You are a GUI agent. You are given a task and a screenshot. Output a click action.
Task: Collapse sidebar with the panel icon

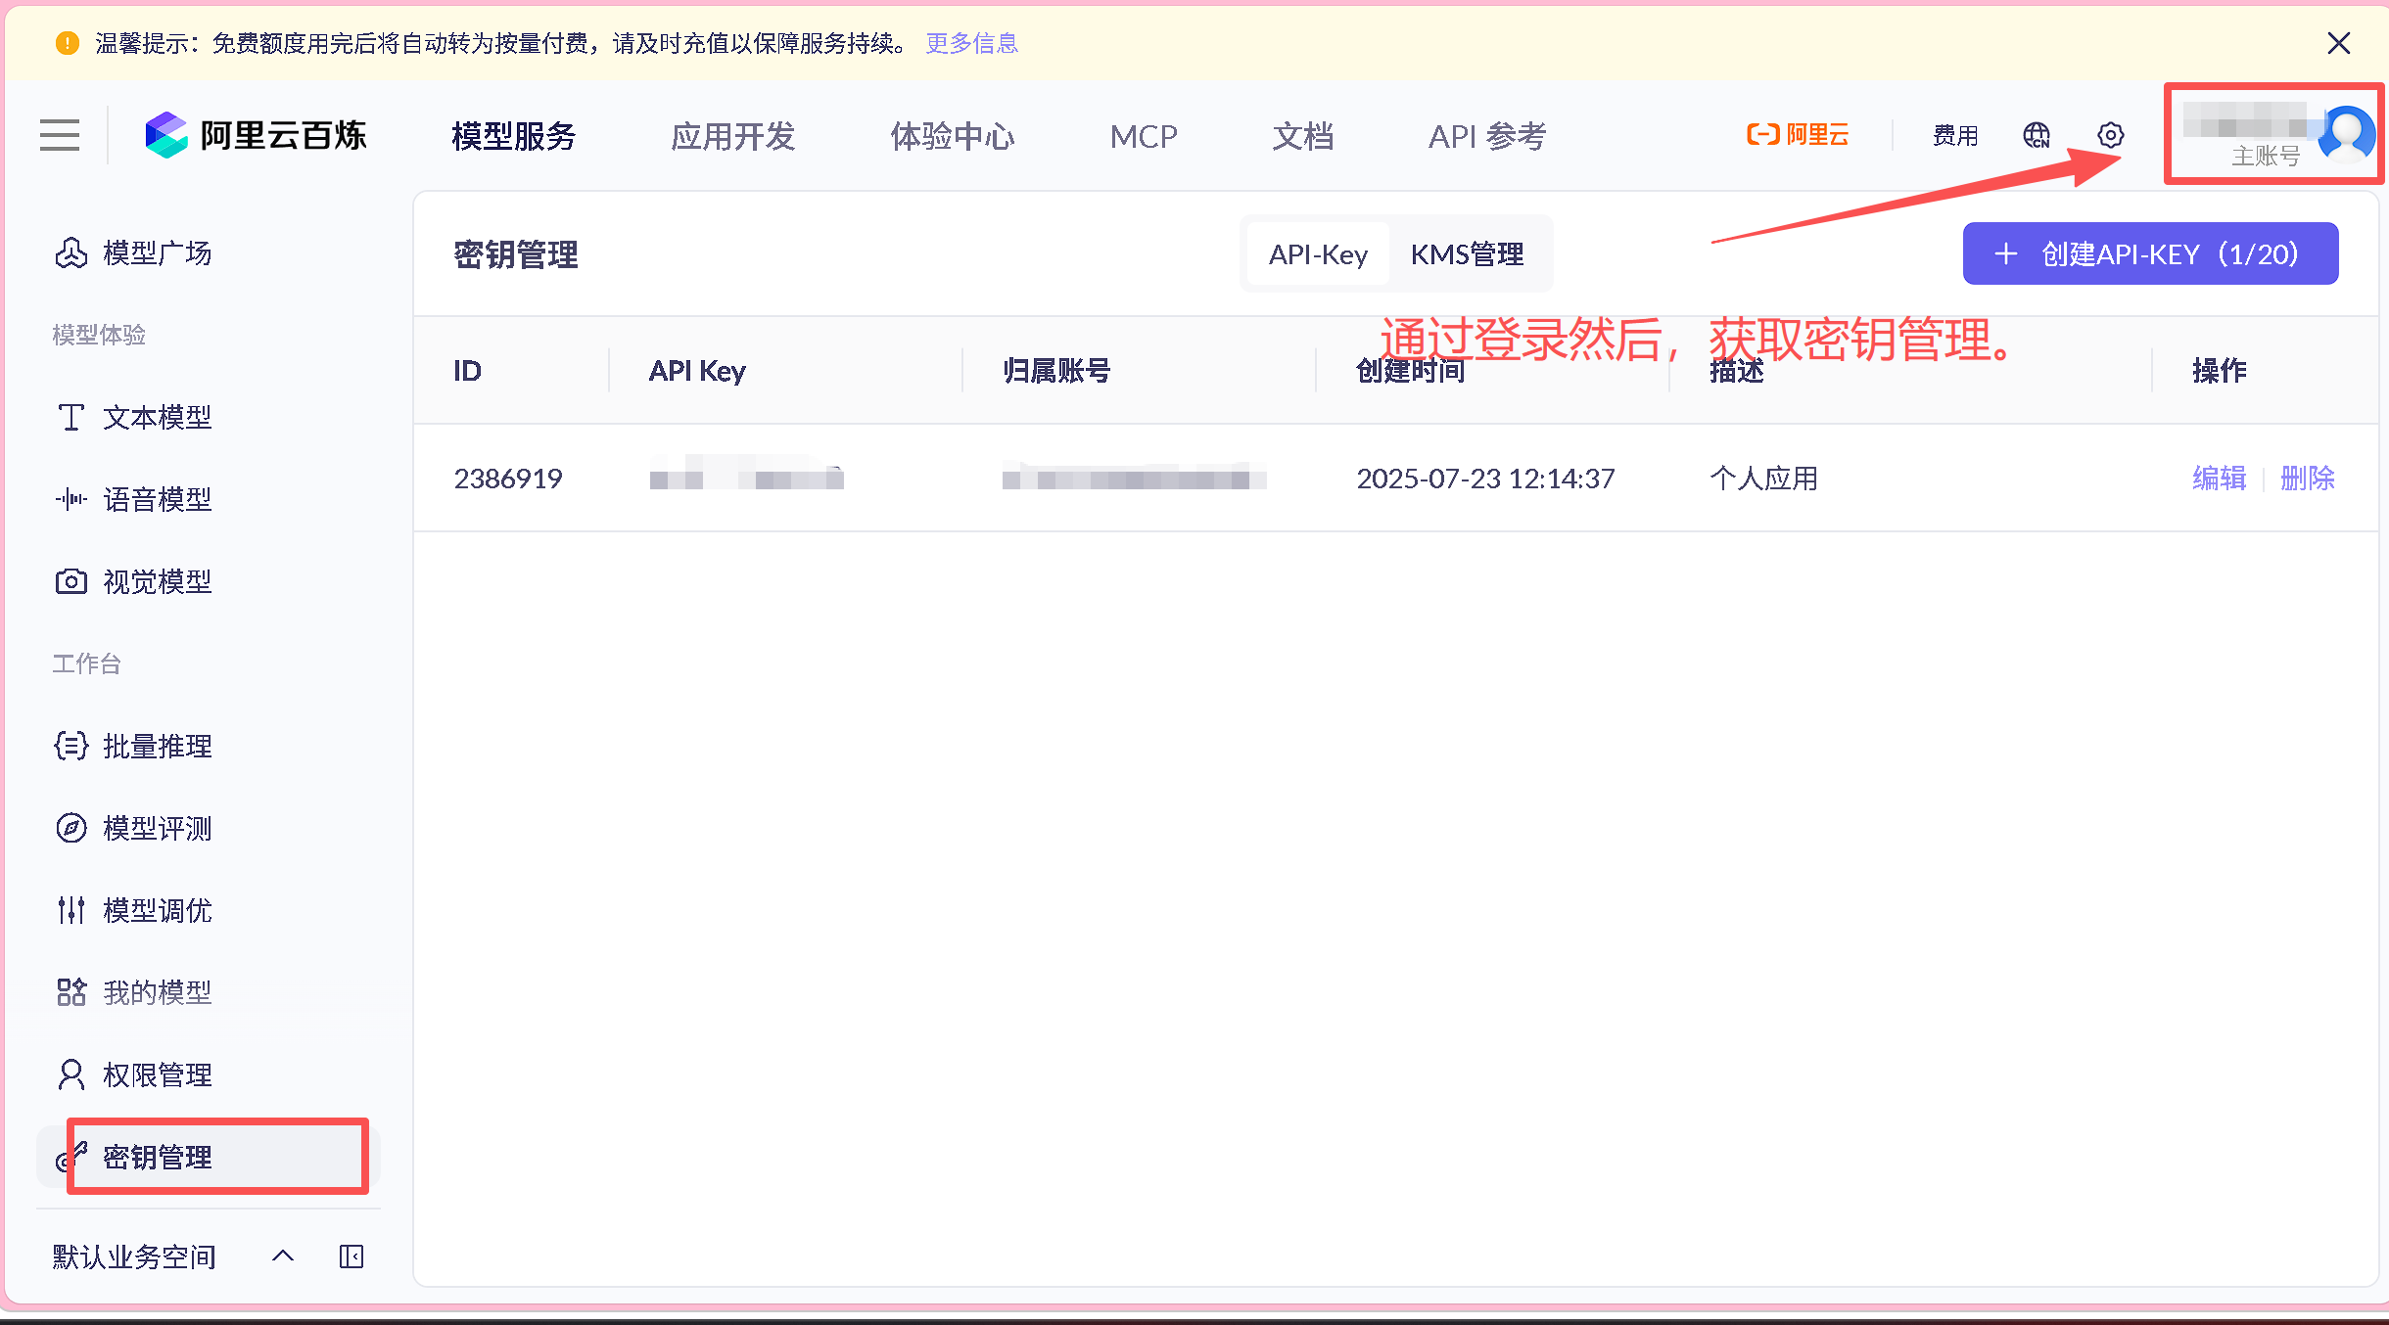[351, 1256]
